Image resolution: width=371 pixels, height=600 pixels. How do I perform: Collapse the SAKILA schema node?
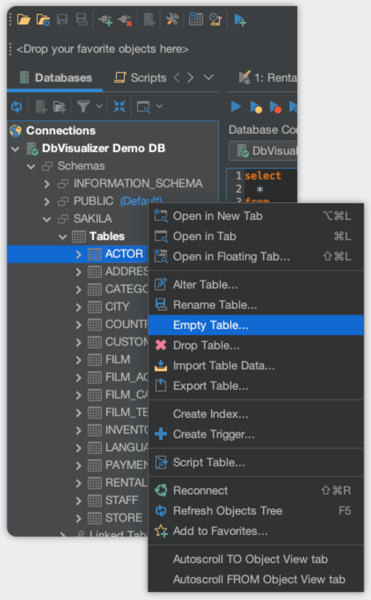coord(47,219)
